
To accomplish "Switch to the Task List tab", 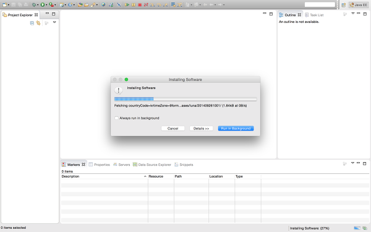I will 314,15.
